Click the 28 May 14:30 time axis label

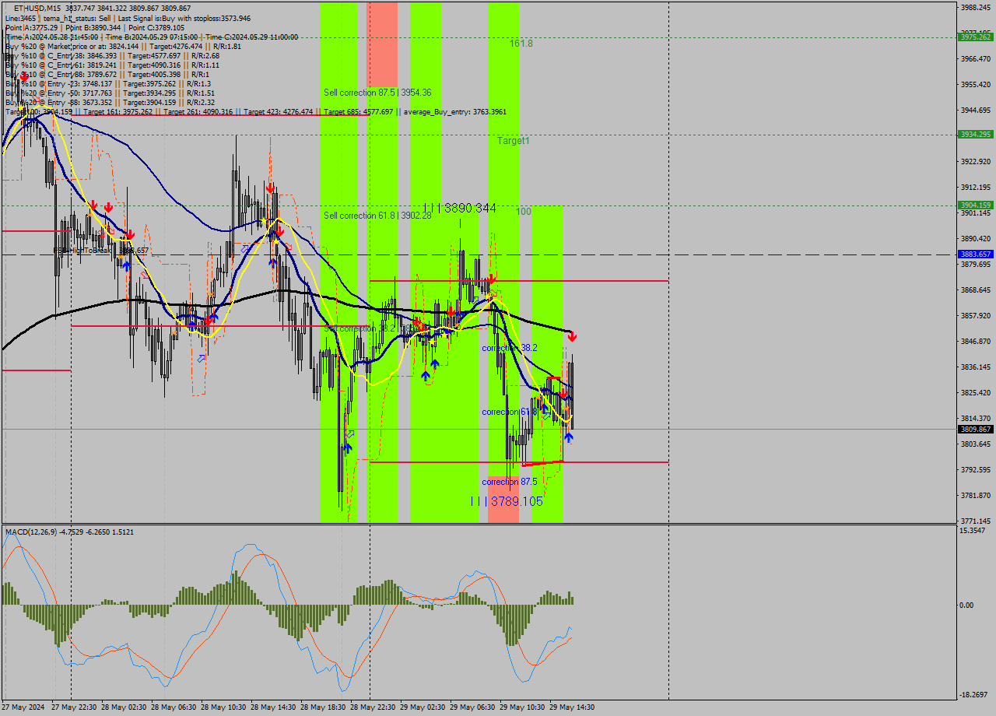tap(273, 707)
